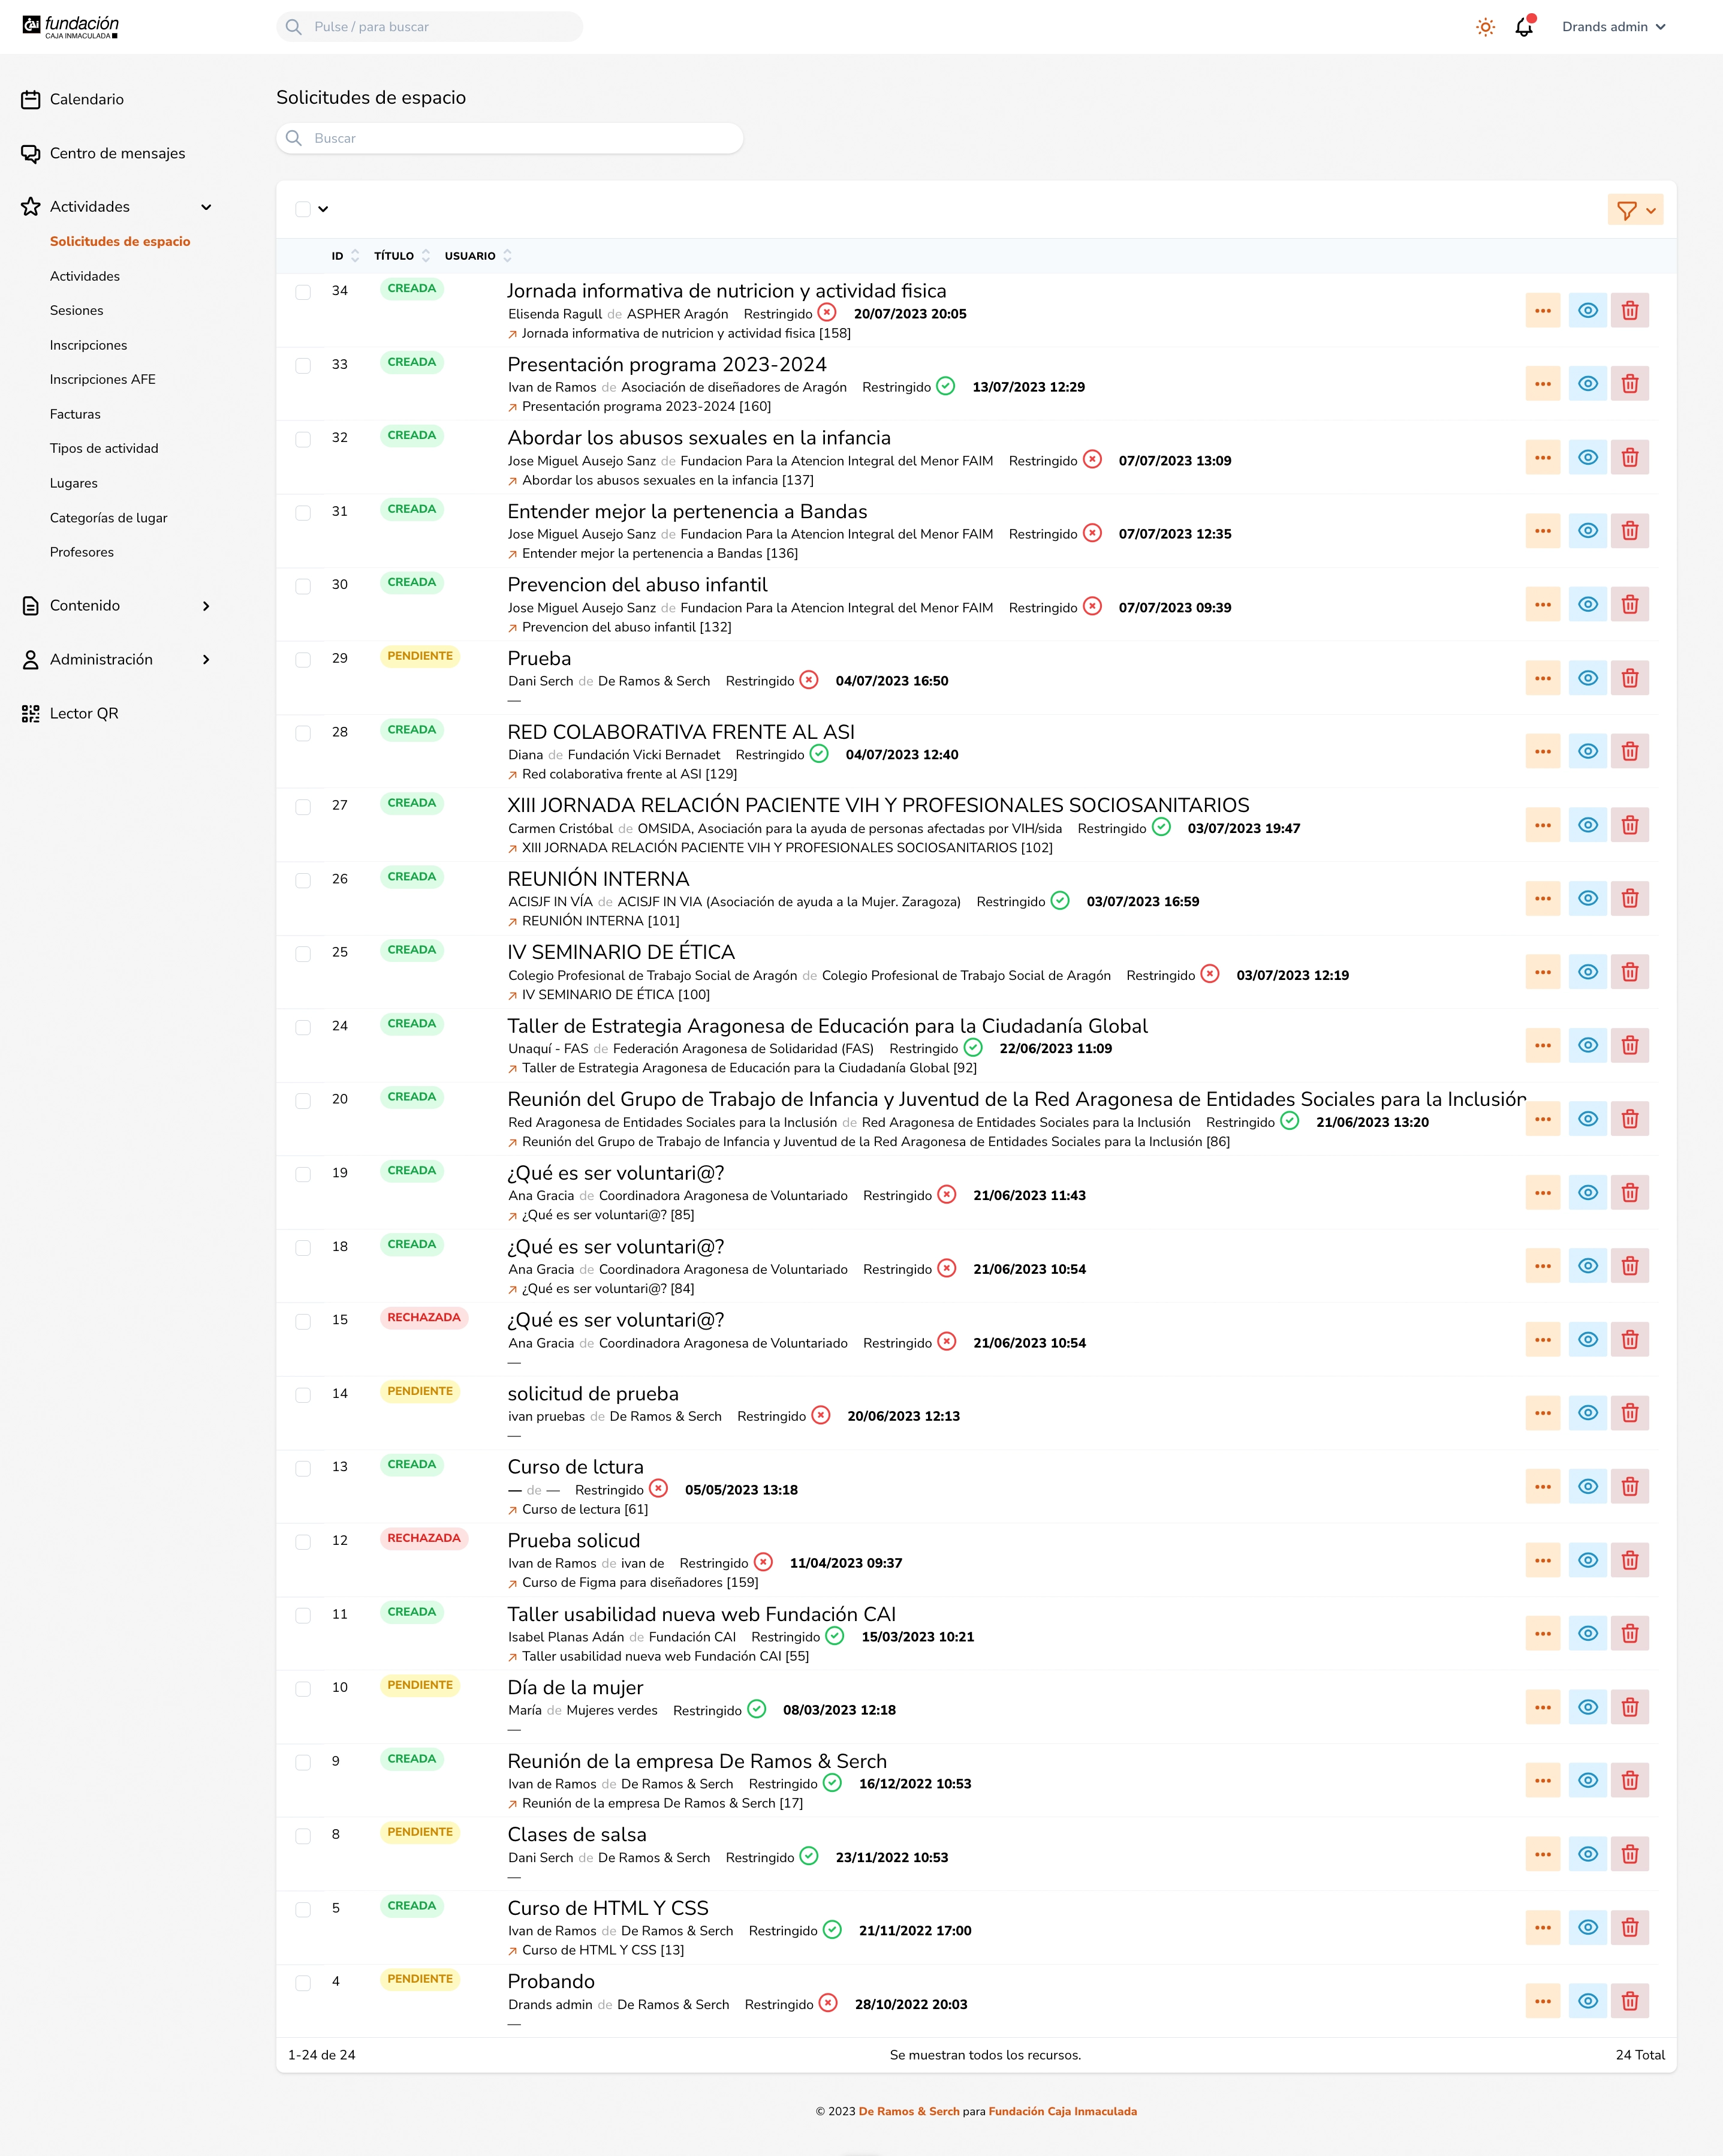The height and width of the screenshot is (2156, 1723).
Task: Click the trash icon for Probando request
Action: point(1629,2001)
